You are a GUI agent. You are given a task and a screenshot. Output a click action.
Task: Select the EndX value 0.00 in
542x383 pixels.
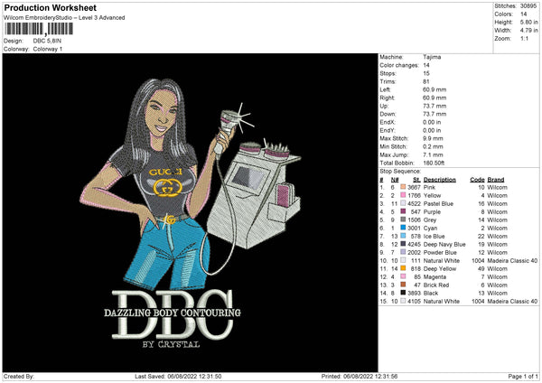click(432, 122)
